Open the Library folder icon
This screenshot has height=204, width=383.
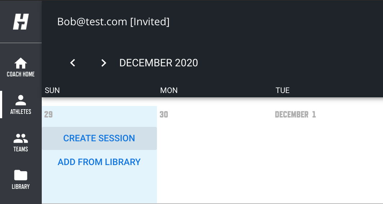(21, 175)
